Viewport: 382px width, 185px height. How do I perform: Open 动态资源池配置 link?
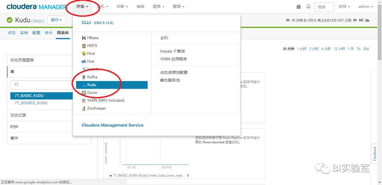coord(174,73)
